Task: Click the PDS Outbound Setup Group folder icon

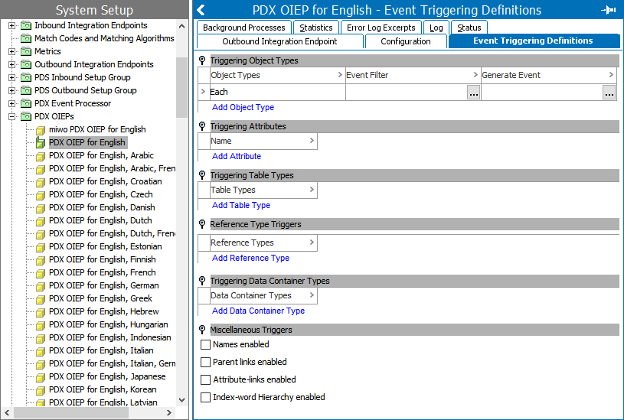Action: (26, 91)
